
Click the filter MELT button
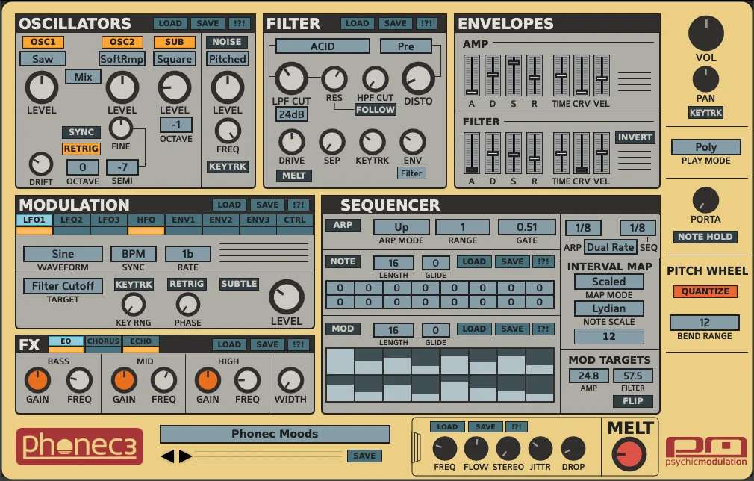294,176
